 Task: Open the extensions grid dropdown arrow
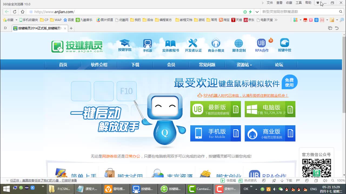tap(300, 20)
